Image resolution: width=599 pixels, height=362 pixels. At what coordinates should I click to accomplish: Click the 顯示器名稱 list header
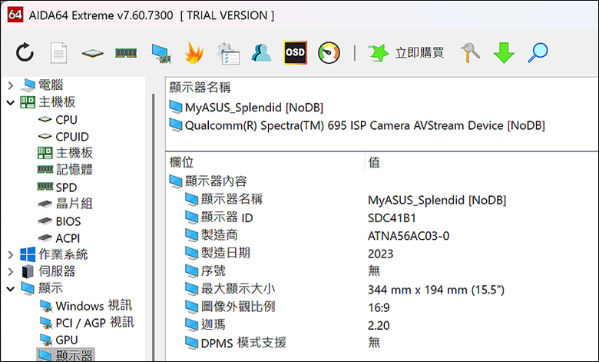click(200, 88)
